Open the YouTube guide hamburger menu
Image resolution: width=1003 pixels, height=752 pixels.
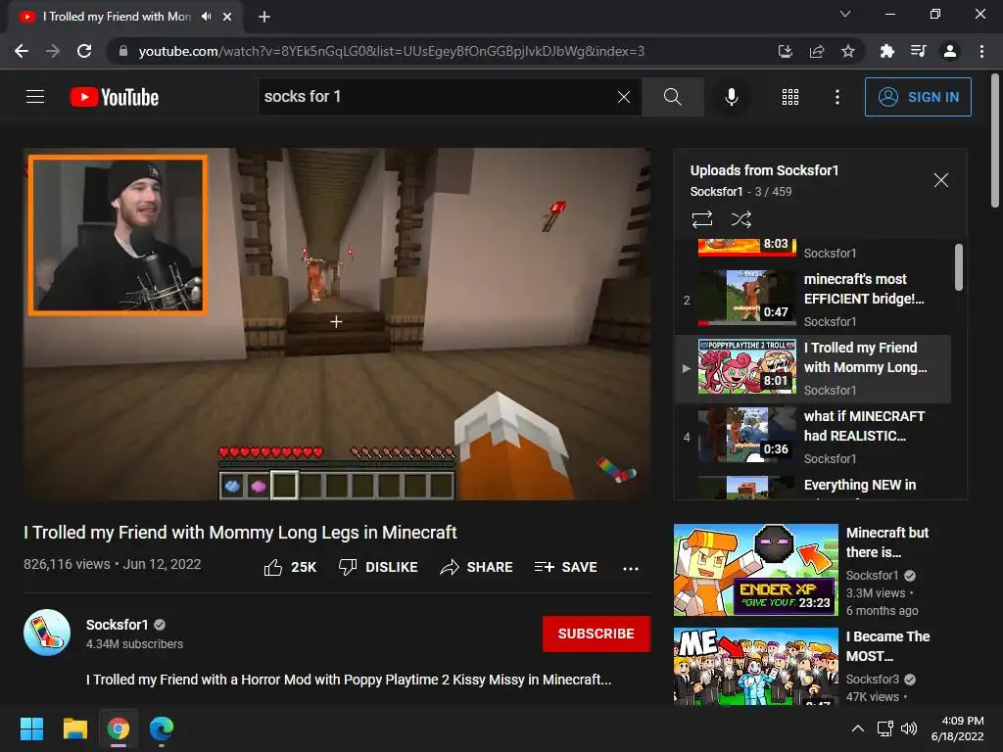[35, 97]
